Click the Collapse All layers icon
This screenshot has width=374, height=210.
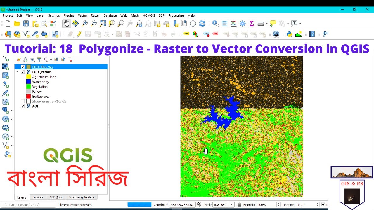(63, 60)
